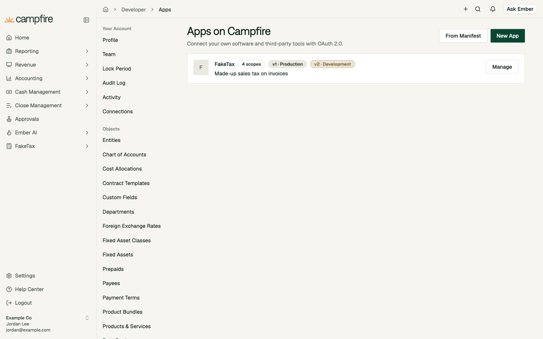
Task: Open the Audit Log
Action: coord(114,83)
